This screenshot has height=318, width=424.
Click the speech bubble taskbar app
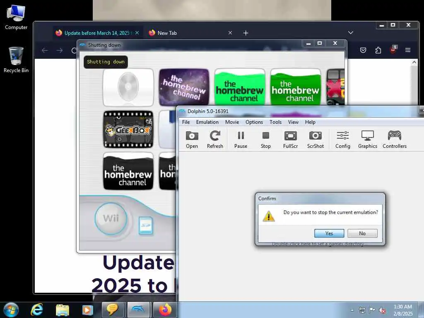tap(113, 310)
